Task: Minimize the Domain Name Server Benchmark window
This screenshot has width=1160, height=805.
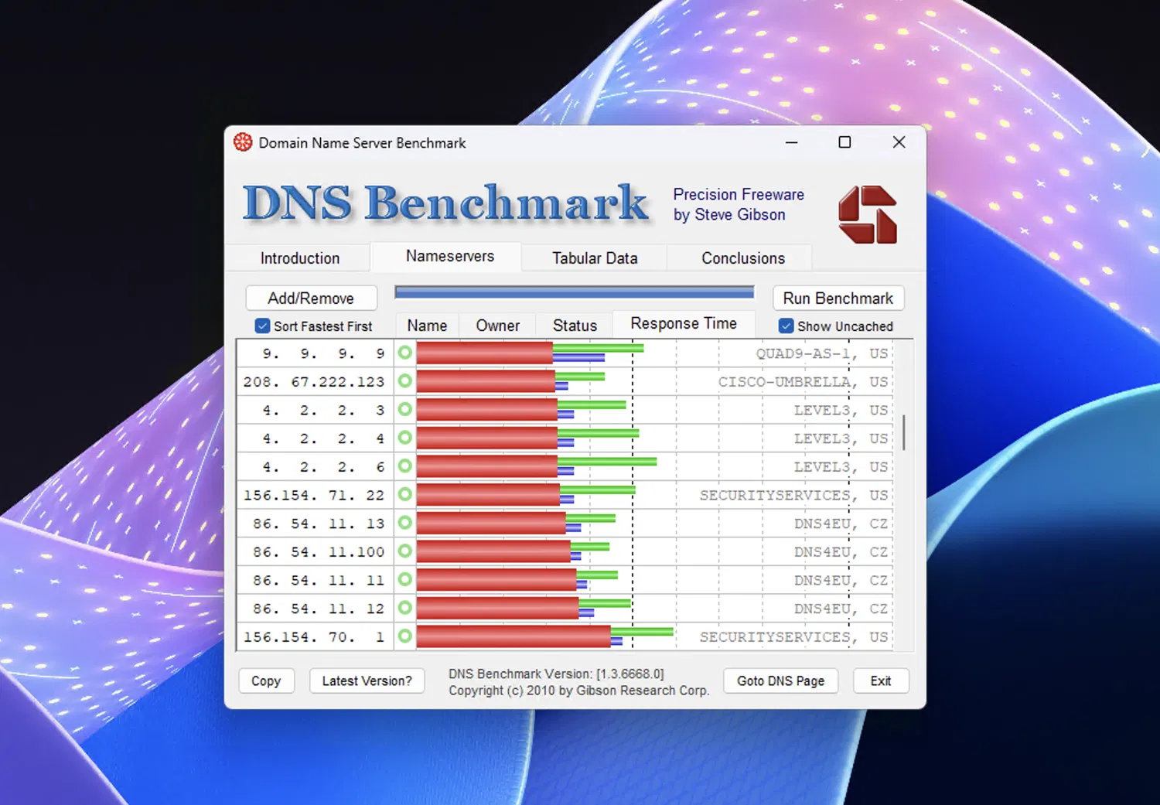Action: coord(791,142)
